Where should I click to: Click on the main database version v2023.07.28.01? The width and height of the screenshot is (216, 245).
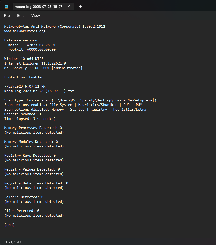point(41,45)
